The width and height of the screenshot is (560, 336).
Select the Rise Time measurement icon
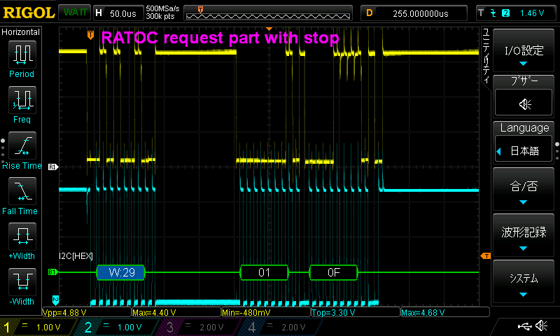click(x=22, y=146)
